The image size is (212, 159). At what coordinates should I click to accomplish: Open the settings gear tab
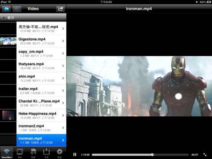tap(60, 153)
